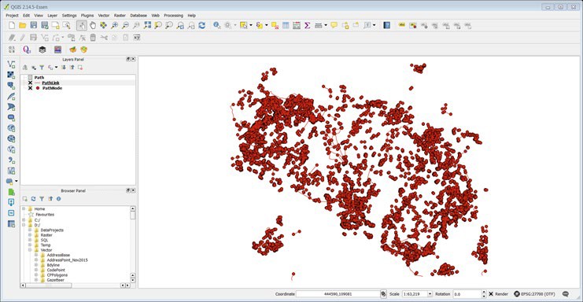The image size is (583, 302).
Task: Collapse the Vector folder node
Action: [30, 250]
